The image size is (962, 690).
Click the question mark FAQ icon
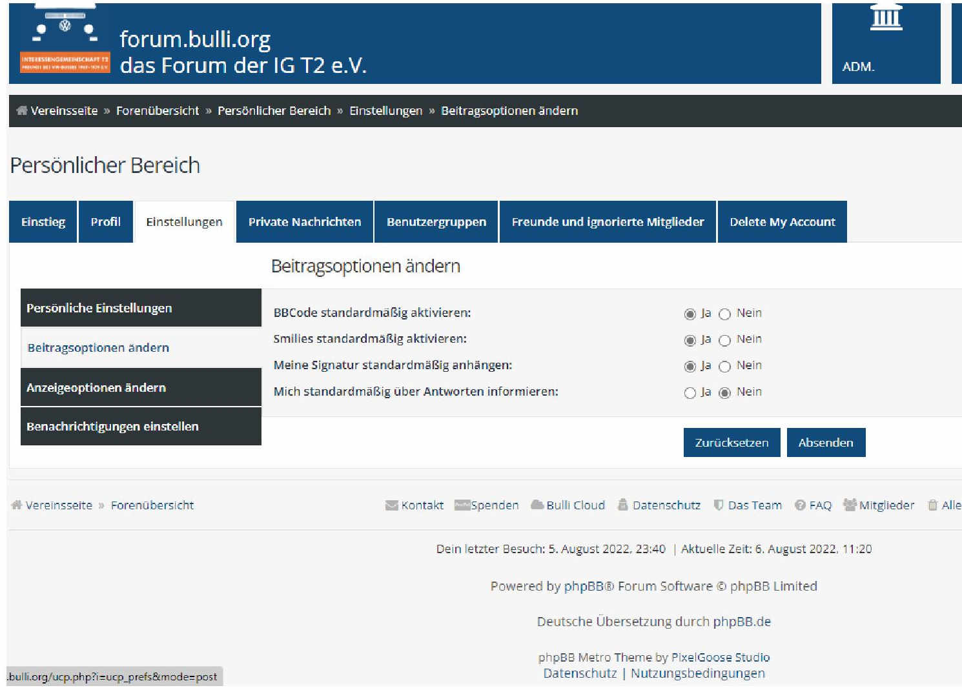800,505
